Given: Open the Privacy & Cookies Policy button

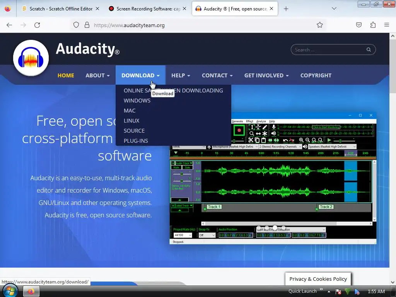Looking at the screenshot, I should pos(318,279).
